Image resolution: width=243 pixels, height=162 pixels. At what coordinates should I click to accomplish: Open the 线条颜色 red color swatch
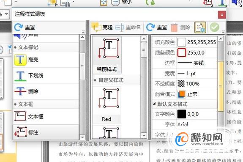[181, 52]
